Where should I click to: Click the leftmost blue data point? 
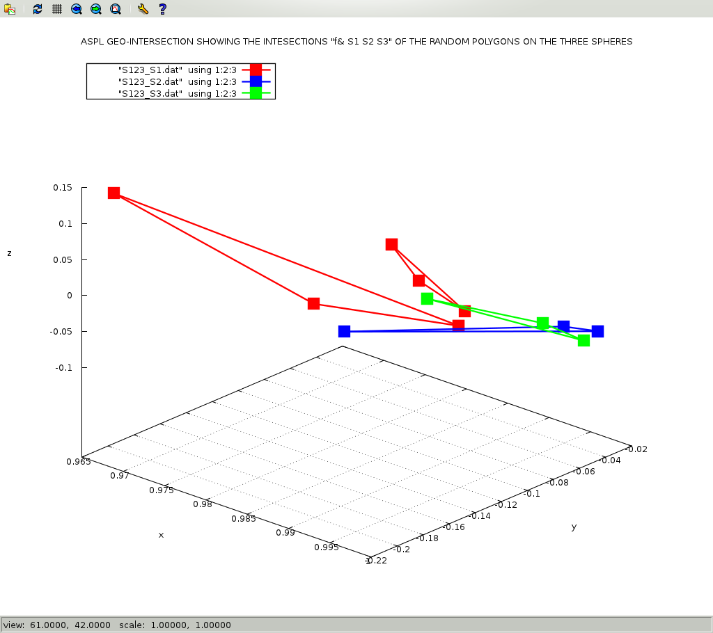coord(344,331)
